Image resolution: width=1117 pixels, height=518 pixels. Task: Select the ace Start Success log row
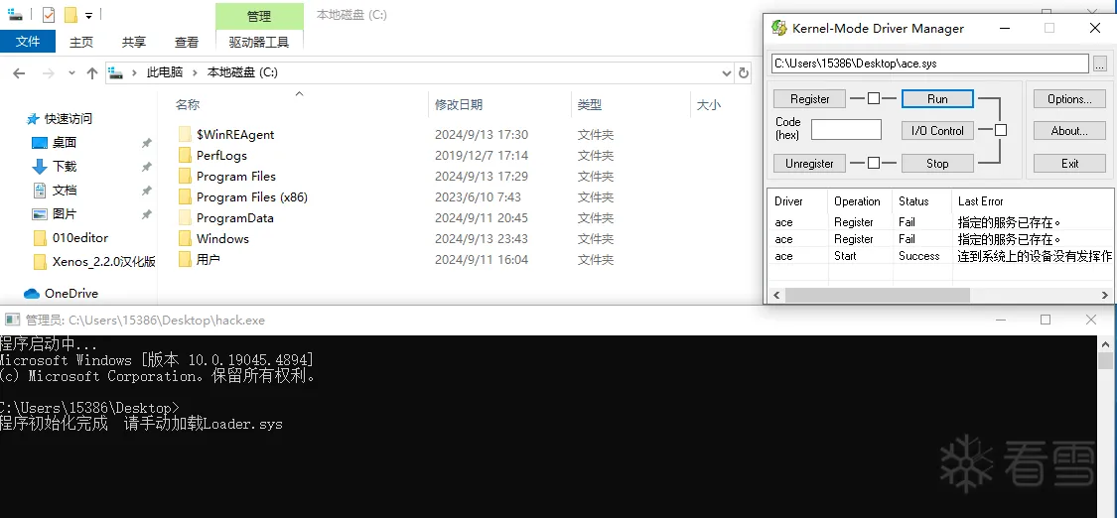pos(940,256)
